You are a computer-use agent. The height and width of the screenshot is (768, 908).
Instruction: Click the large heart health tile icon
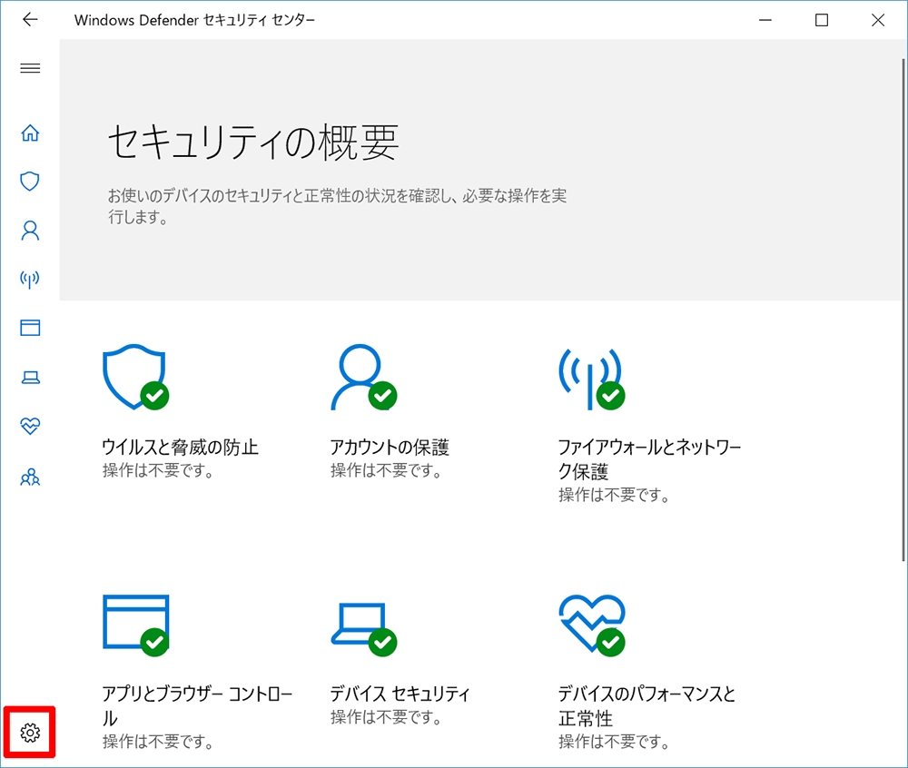(x=592, y=625)
